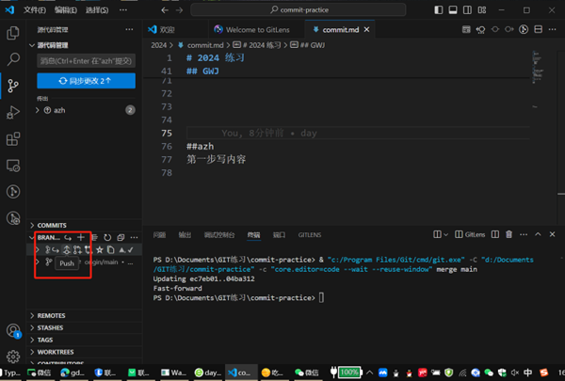Select the Source Control activity bar icon
The height and width of the screenshot is (381, 565).
[x=13, y=86]
